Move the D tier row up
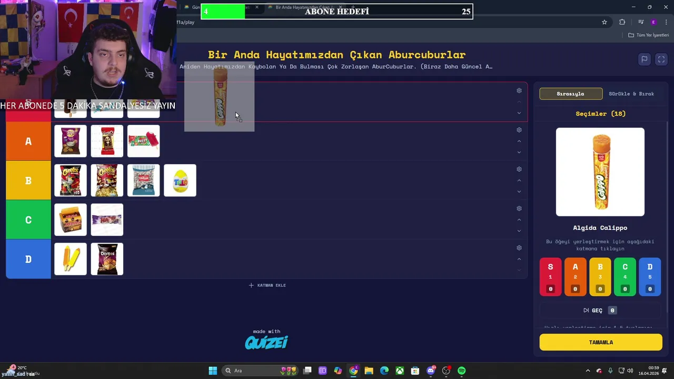The height and width of the screenshot is (379, 674). click(519, 259)
